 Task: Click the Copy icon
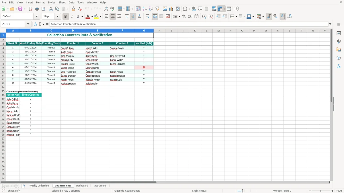click(x=57, y=9)
